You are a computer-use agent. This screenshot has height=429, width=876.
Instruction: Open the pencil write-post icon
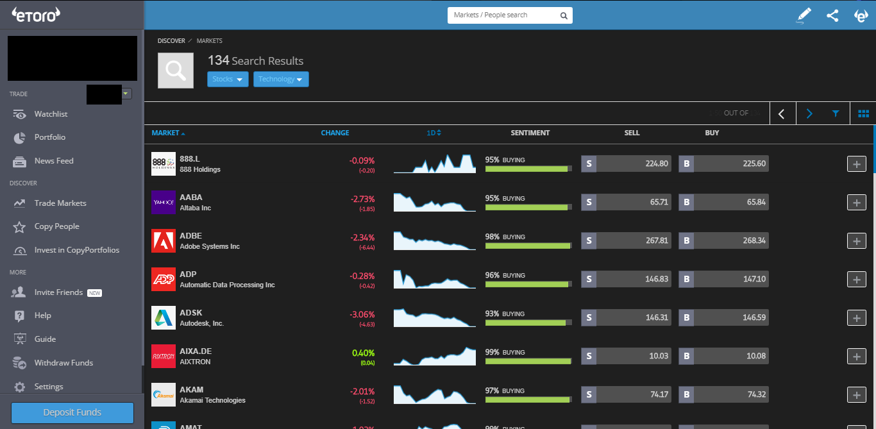[804, 15]
